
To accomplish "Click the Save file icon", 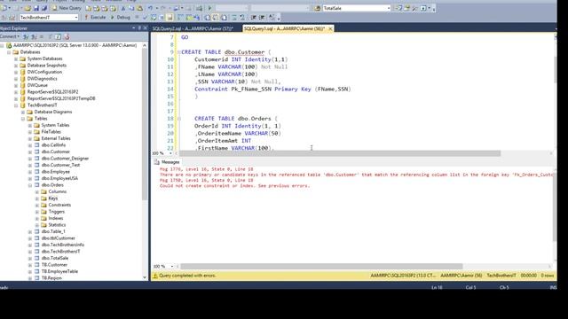I will pyautogui.click(x=36, y=8).
